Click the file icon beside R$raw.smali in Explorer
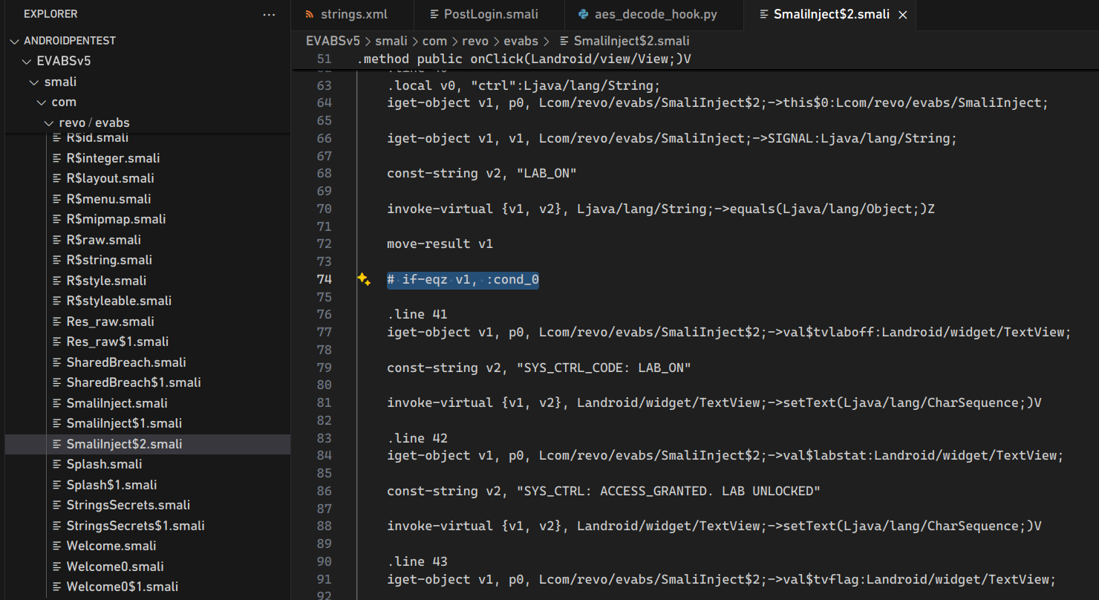The width and height of the screenshot is (1099, 600). tap(57, 240)
